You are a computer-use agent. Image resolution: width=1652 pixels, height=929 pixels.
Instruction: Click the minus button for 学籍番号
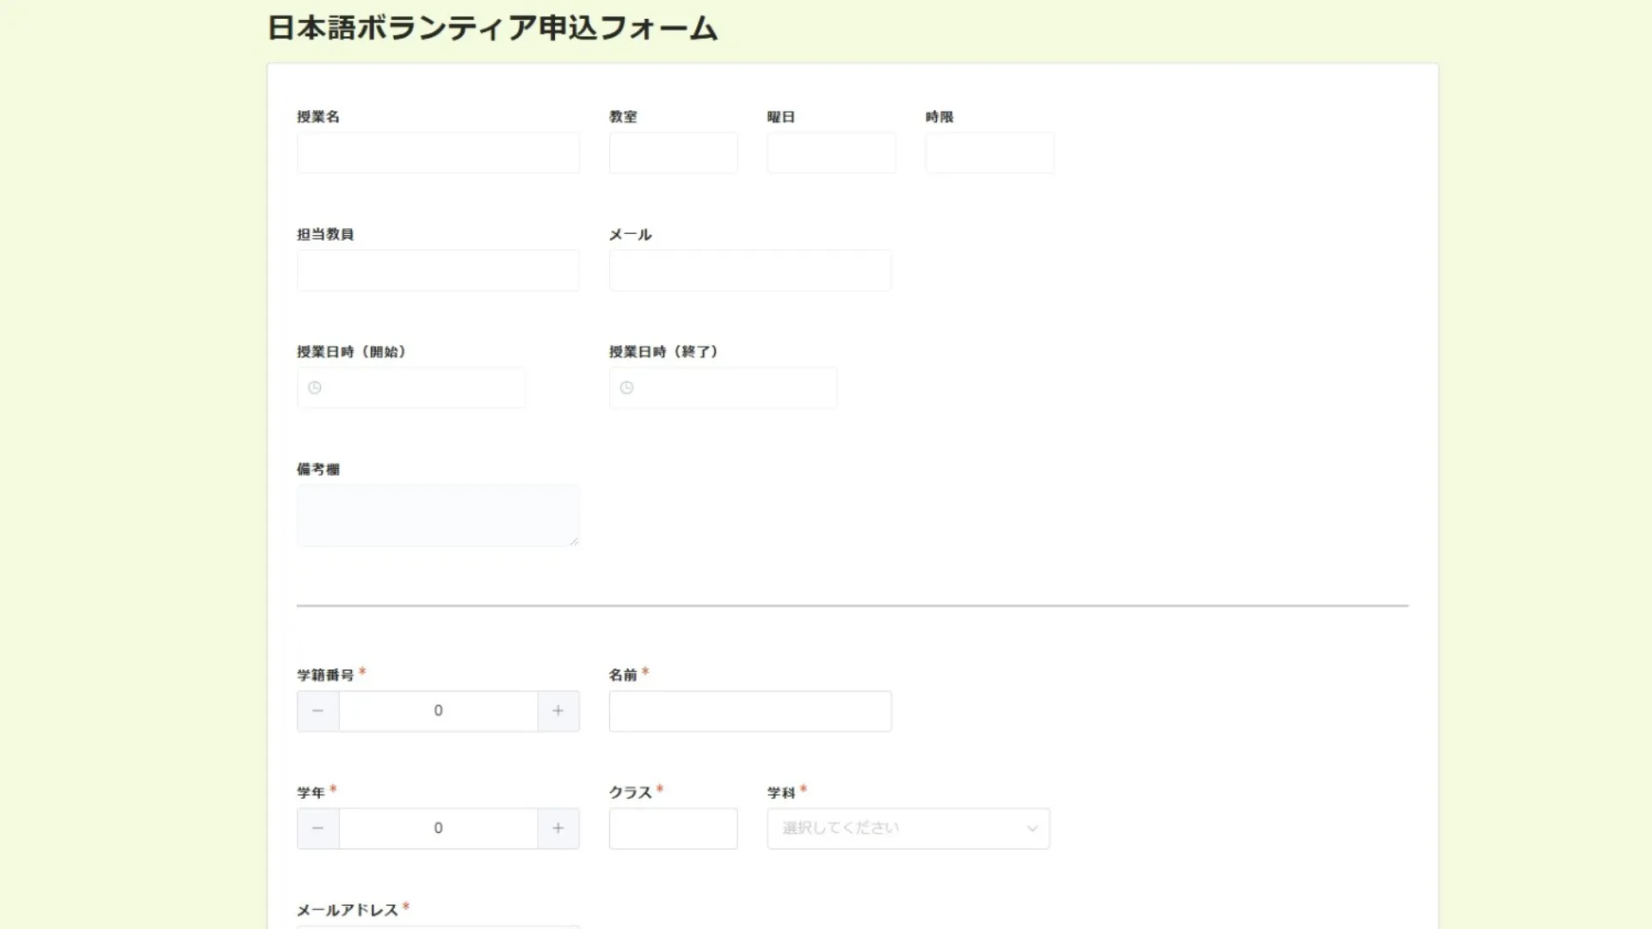317,711
